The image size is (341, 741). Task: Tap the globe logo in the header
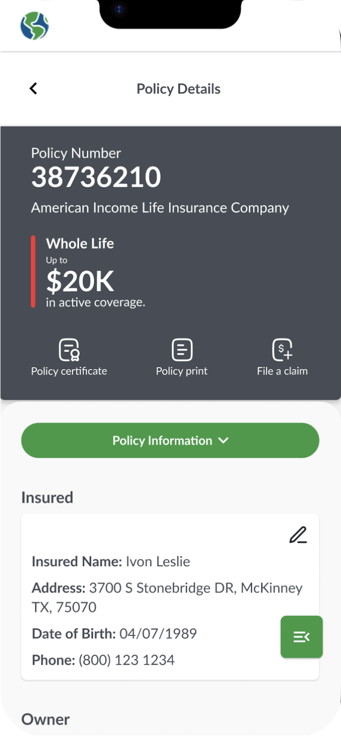click(x=34, y=26)
